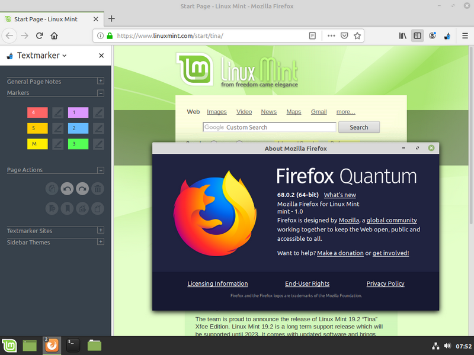Edit the orange marker 5 settings
474x355 pixels.
(57, 128)
